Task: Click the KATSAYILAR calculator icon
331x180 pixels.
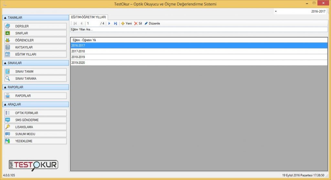Action: [x=8, y=47]
